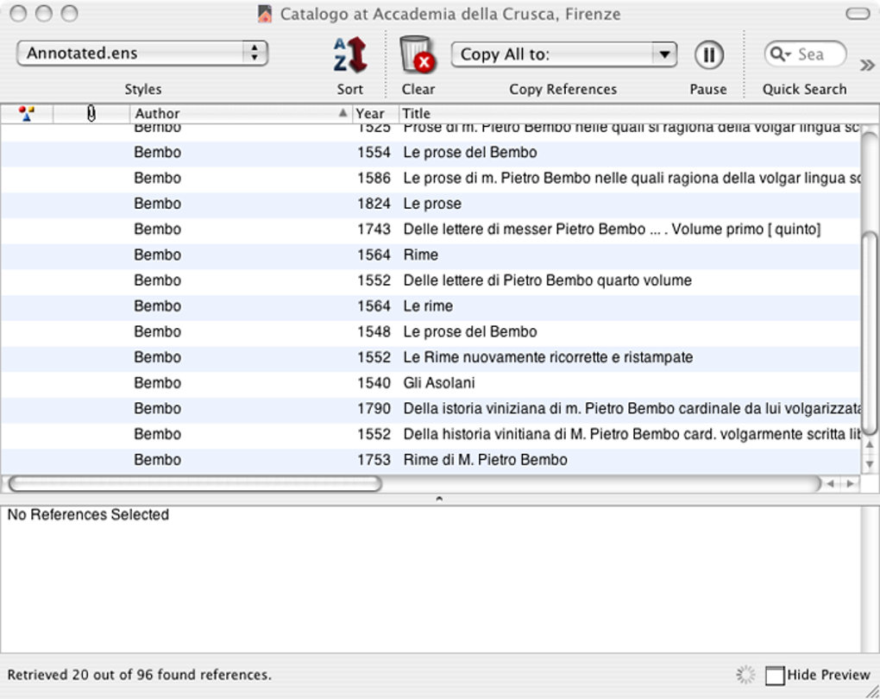Viewport: 880px width, 699px height.
Task: Click the horizontal scrollbar left arrow
Action: [x=831, y=484]
